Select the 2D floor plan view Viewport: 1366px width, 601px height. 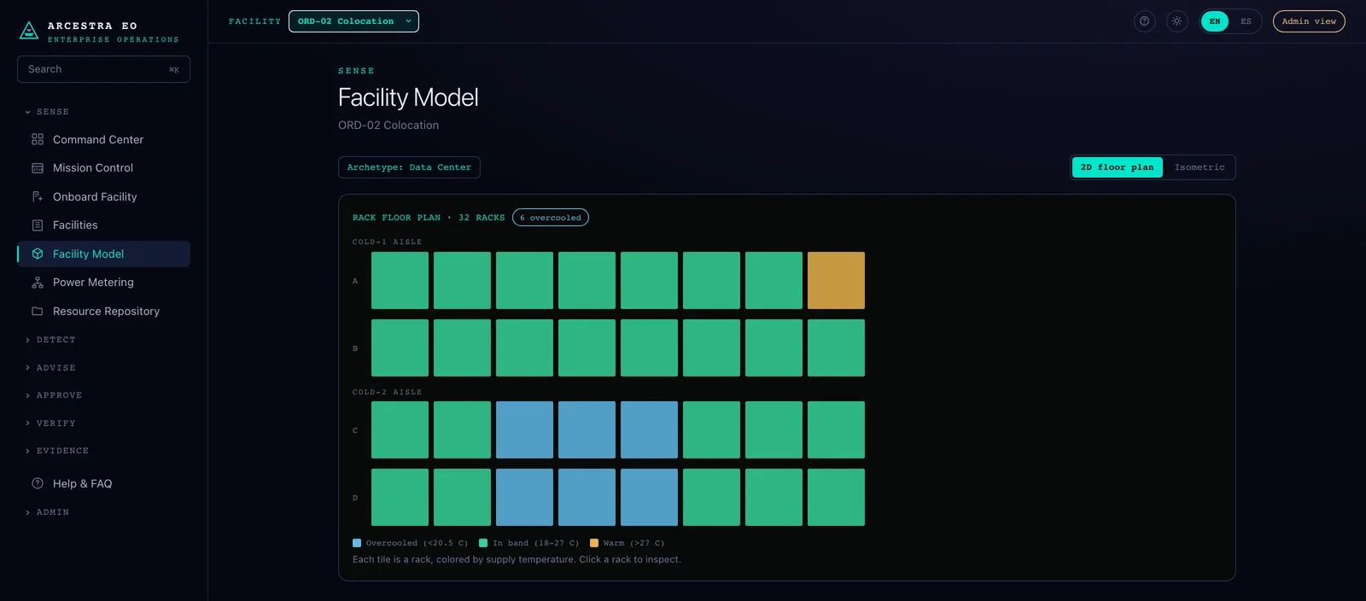pos(1117,167)
